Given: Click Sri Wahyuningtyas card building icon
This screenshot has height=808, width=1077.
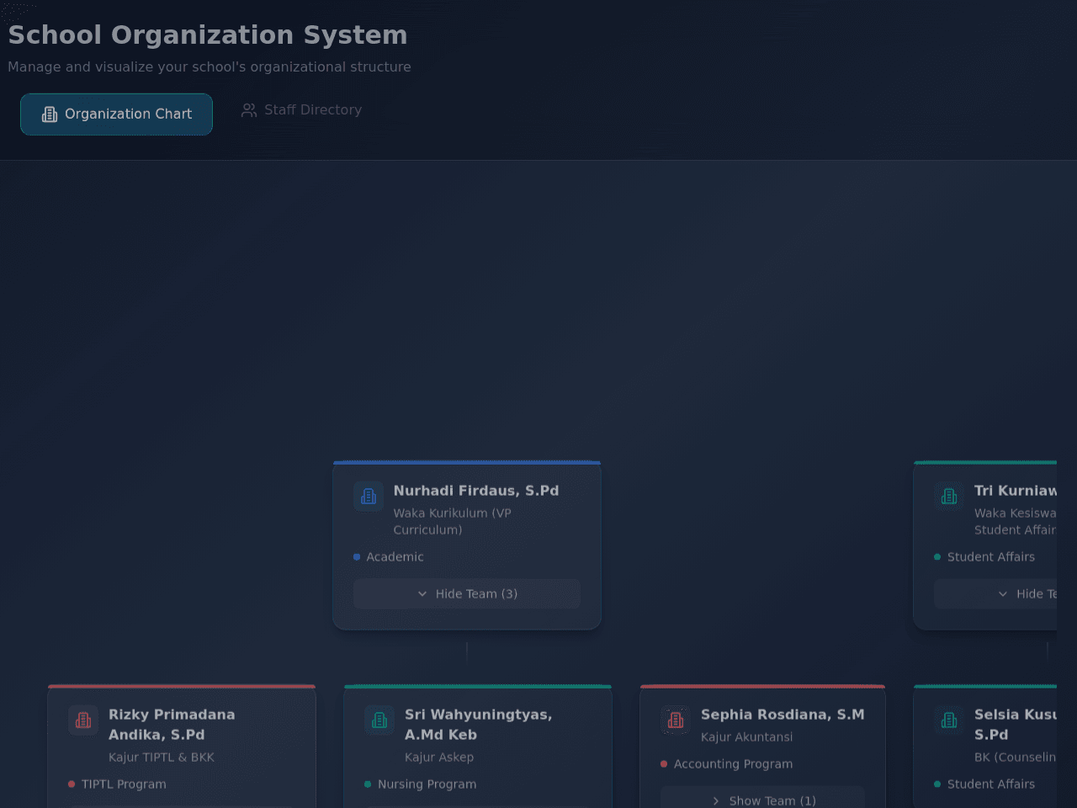Looking at the screenshot, I should (x=379, y=720).
